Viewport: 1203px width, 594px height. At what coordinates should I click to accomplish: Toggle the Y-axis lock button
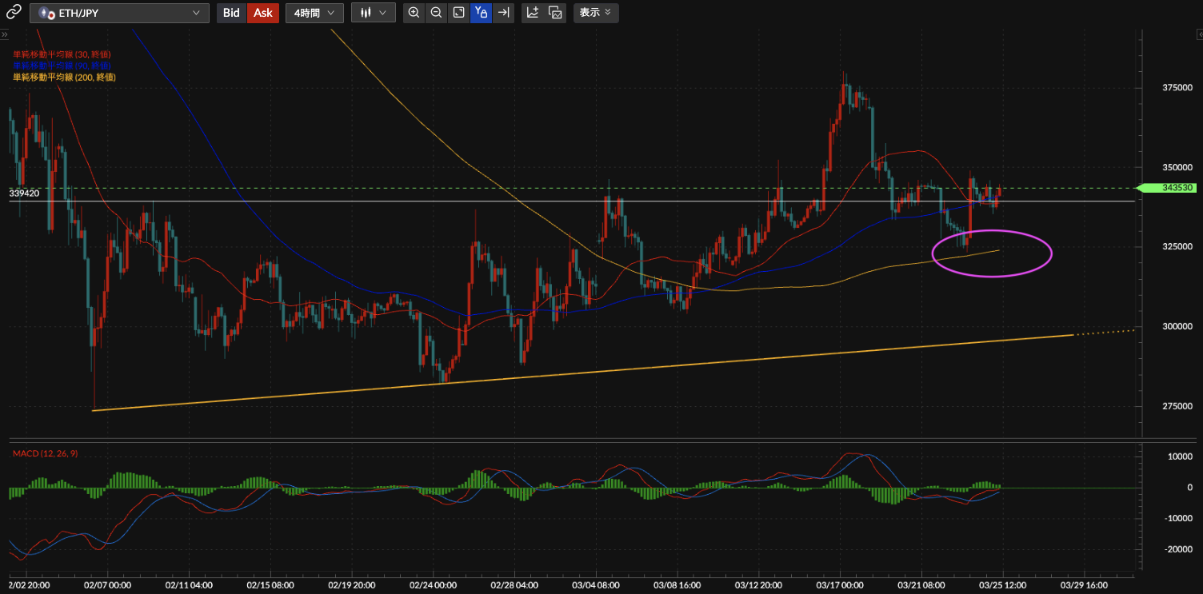[x=481, y=13]
